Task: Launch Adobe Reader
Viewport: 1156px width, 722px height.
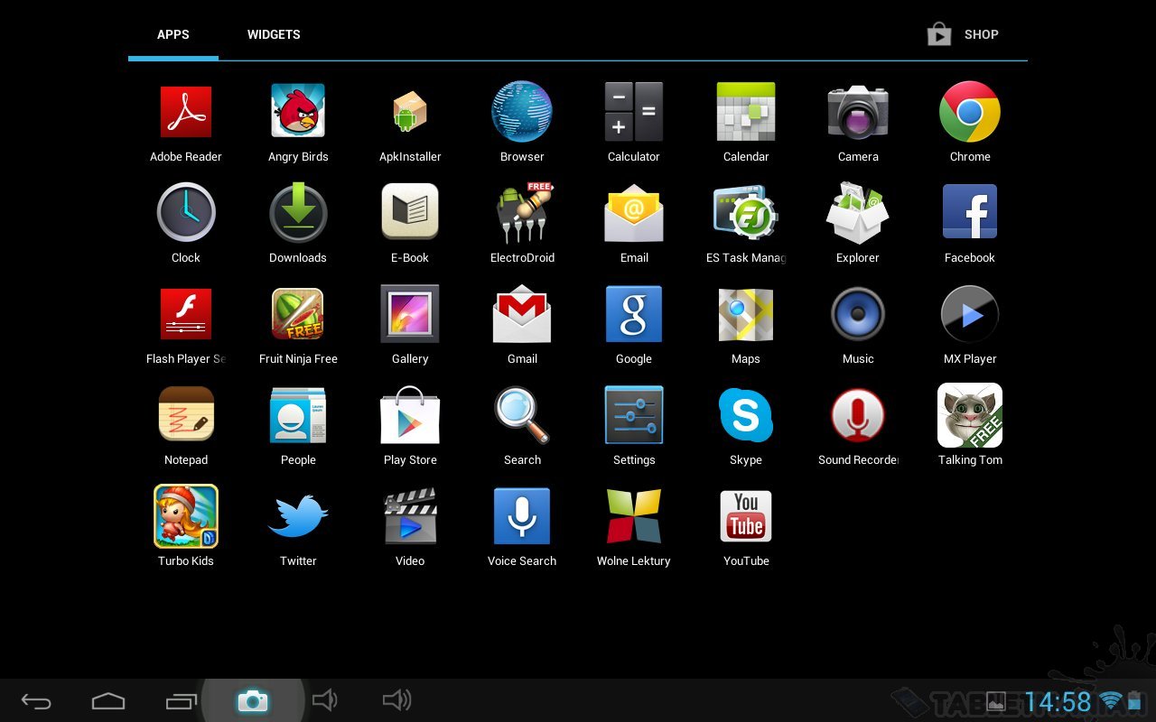Action: click(186, 112)
